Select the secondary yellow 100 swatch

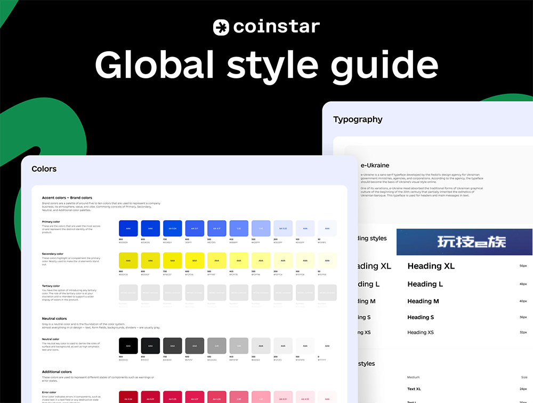pyautogui.click(x=305, y=261)
